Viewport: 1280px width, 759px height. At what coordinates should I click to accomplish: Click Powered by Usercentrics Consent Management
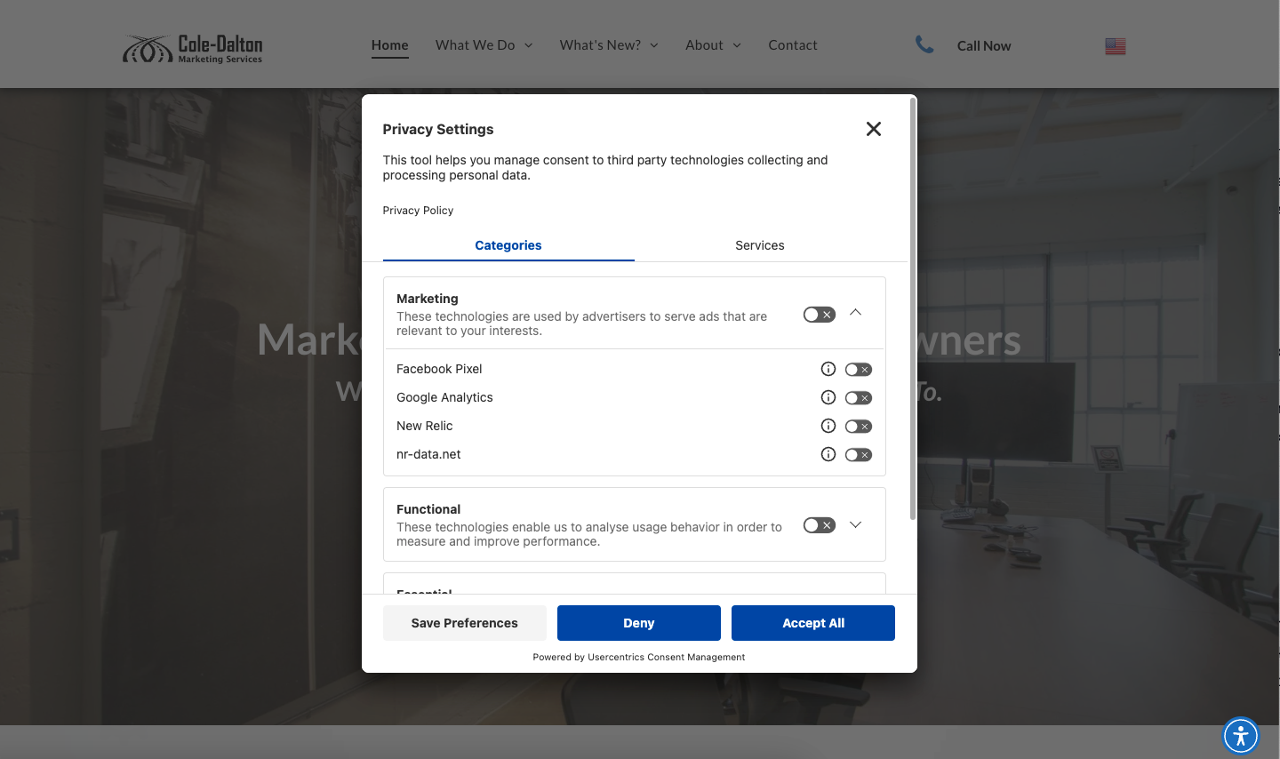coord(639,658)
